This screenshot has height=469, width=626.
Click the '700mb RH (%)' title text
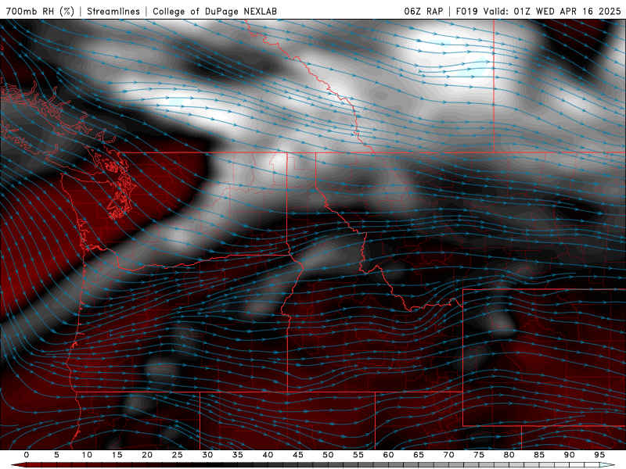pyautogui.click(x=41, y=11)
